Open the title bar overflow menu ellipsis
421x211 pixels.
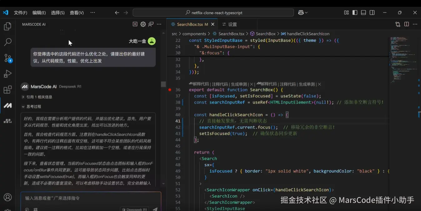pos(92,13)
